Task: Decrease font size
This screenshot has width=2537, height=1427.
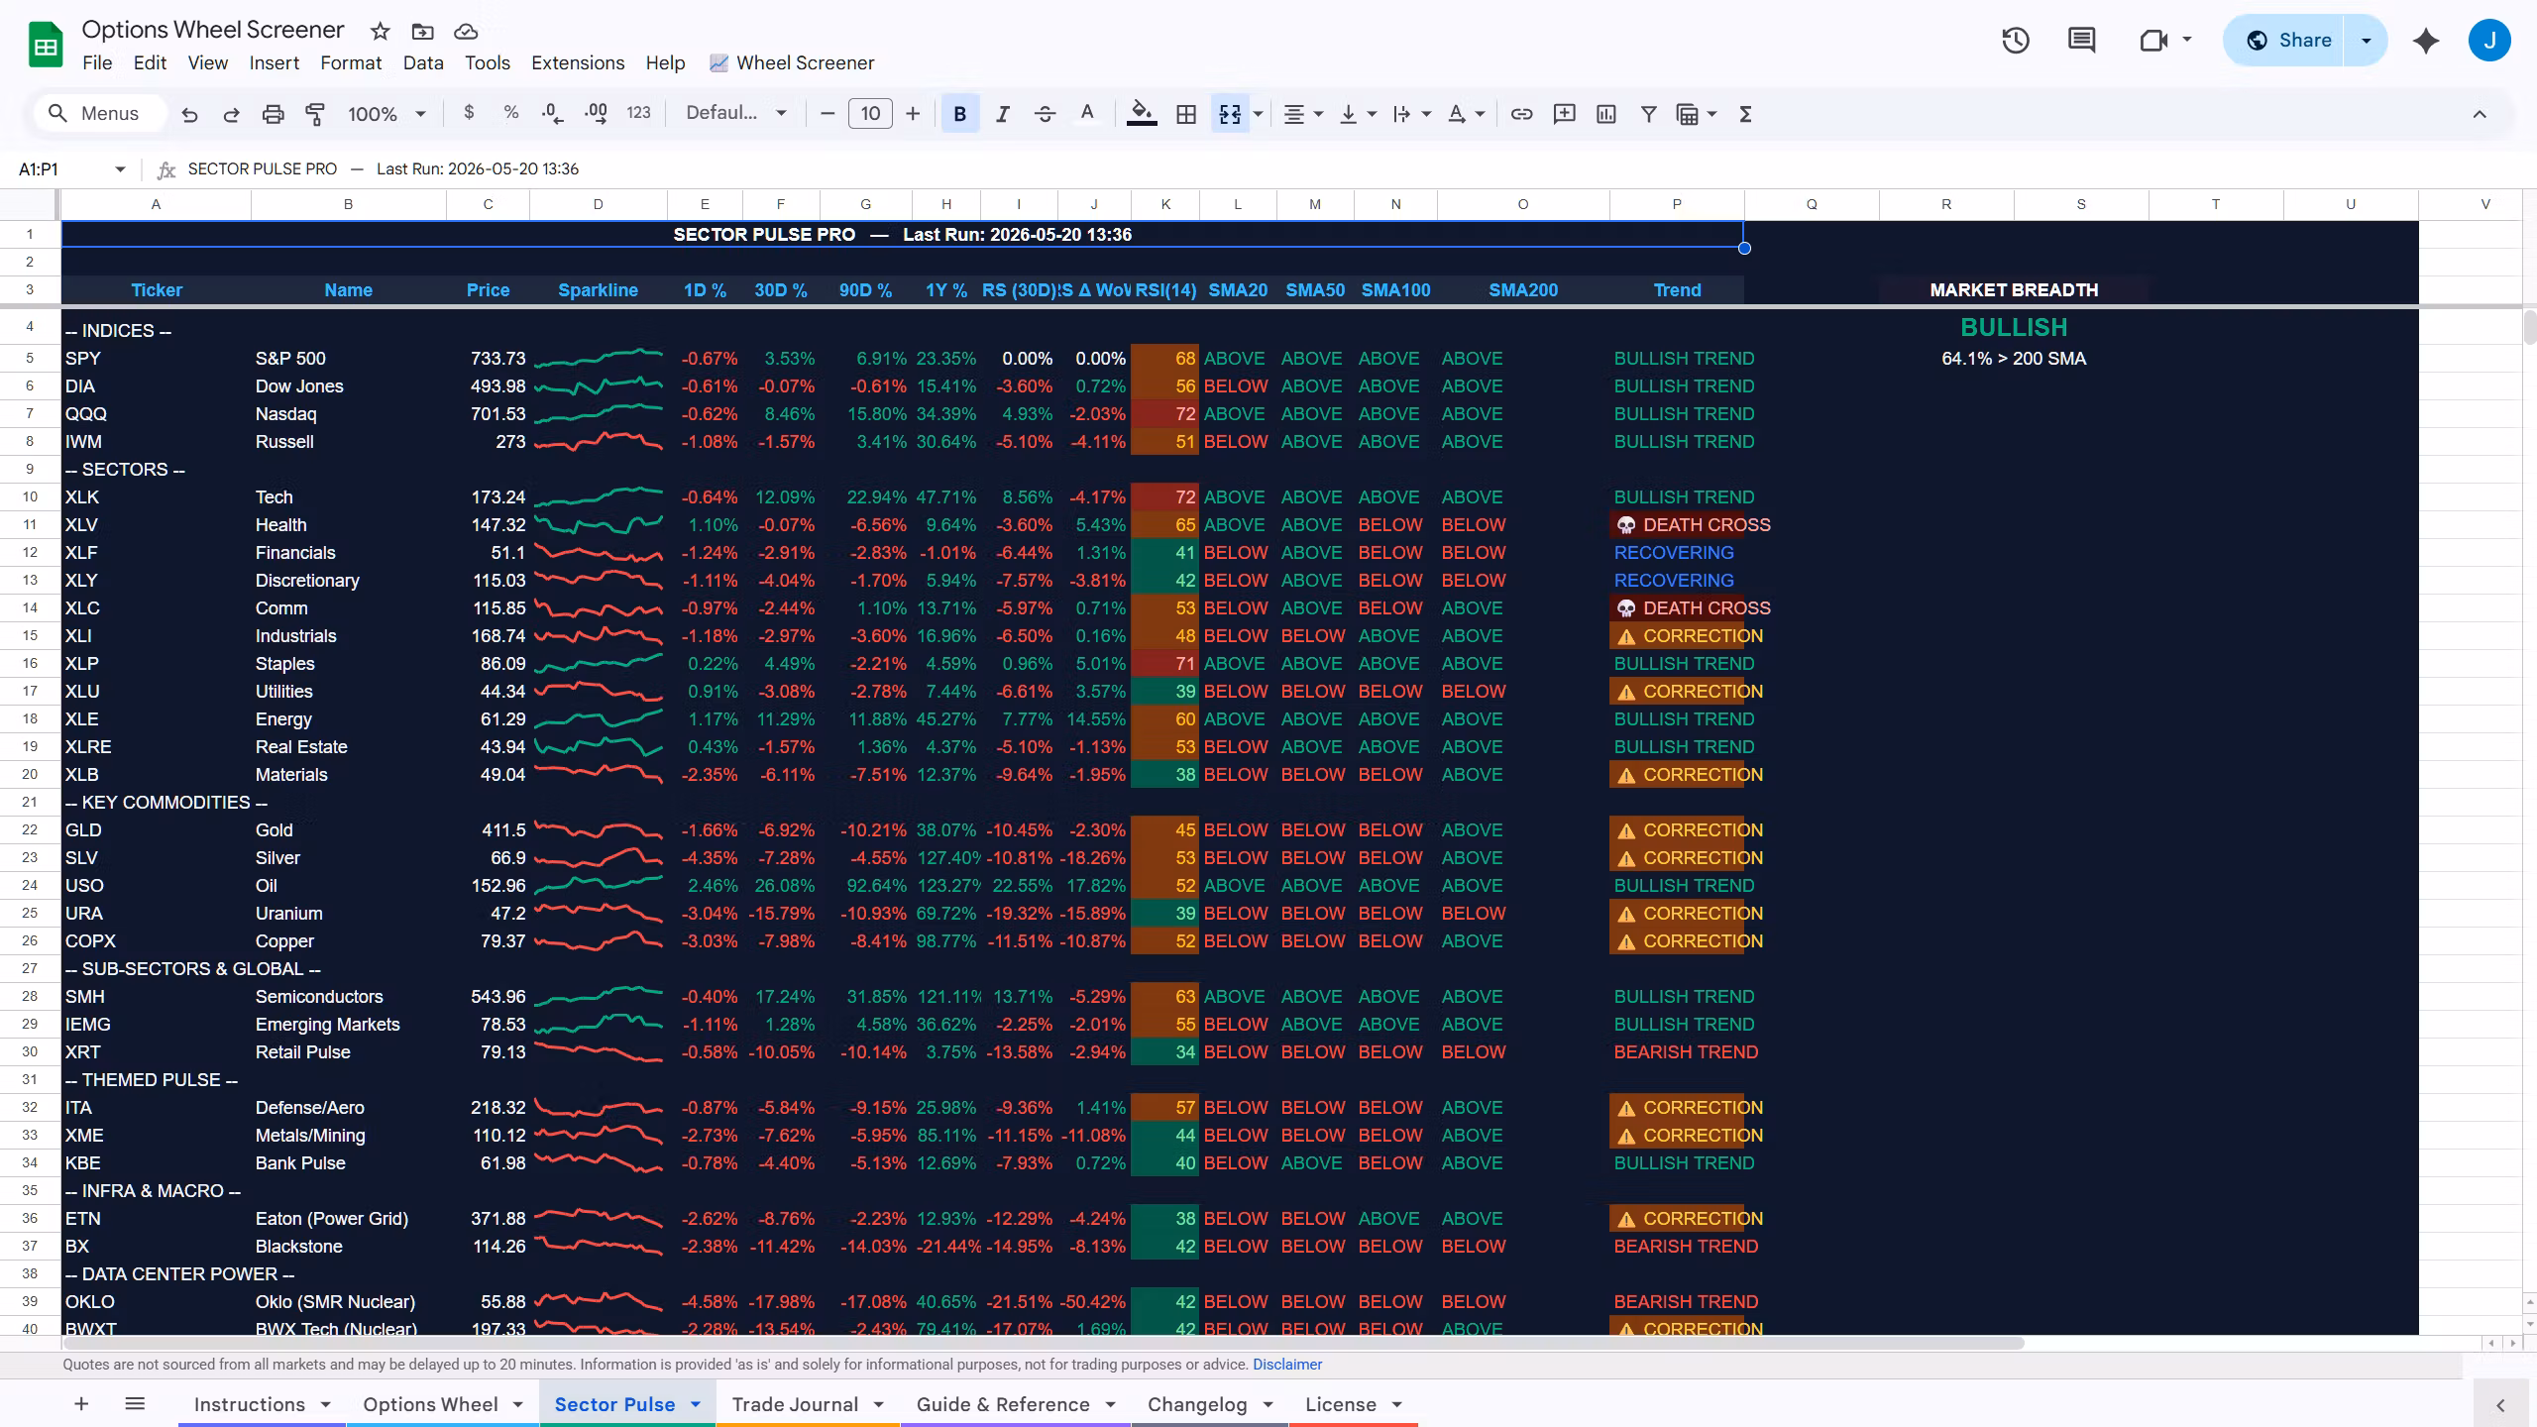Action: tap(827, 114)
